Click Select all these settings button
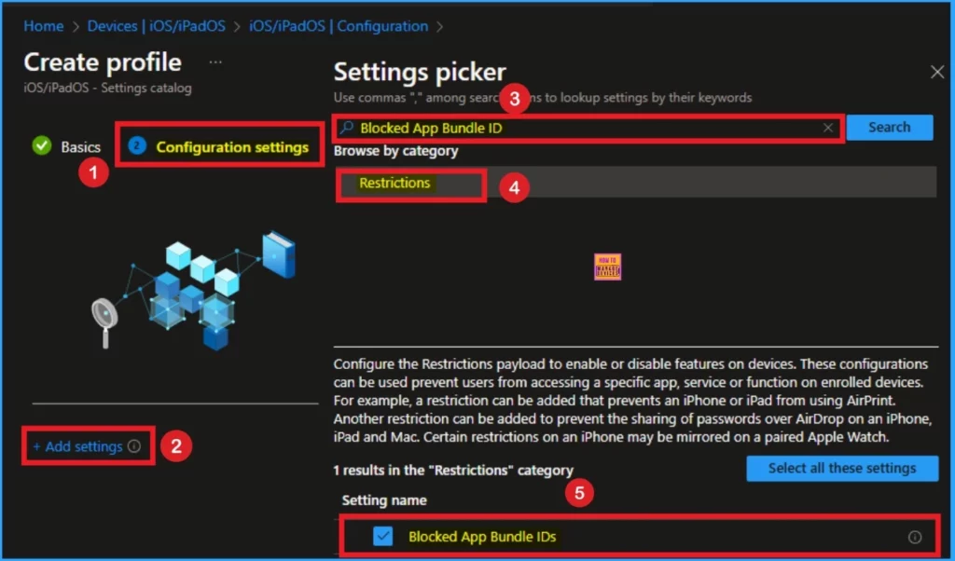The image size is (955, 561). [x=842, y=469]
